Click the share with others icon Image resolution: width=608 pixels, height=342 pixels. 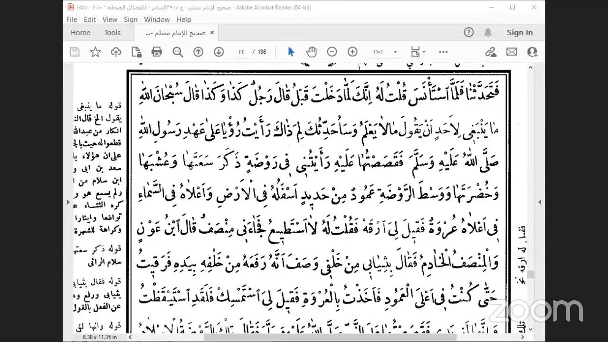pyautogui.click(x=532, y=52)
